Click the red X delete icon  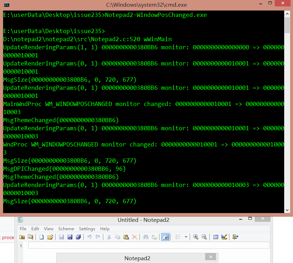[x=135, y=237]
